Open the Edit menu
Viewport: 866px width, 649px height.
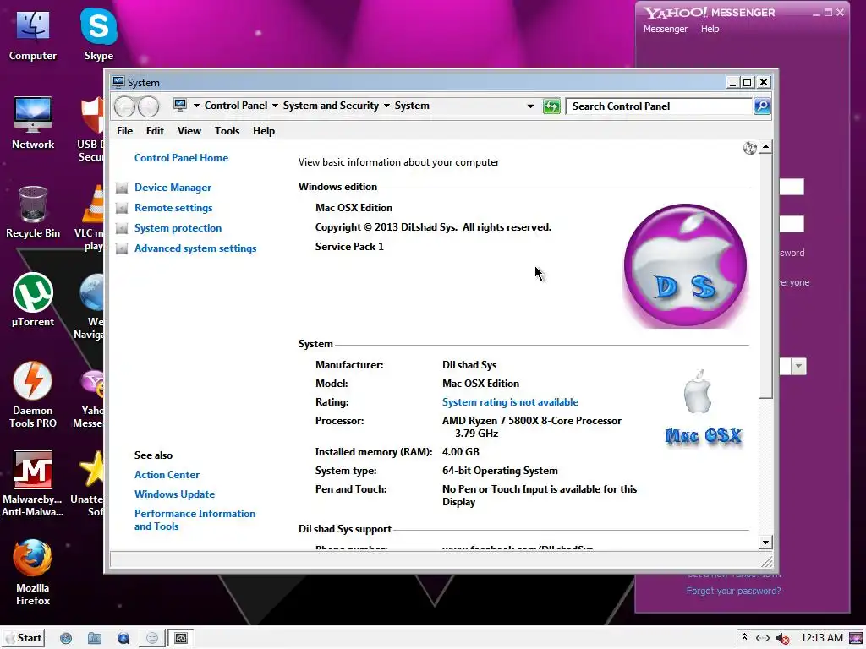point(156,131)
